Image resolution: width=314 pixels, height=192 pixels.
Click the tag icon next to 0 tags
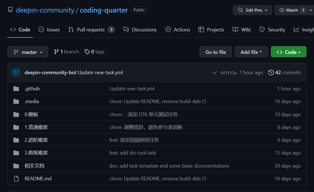[x=87, y=52]
